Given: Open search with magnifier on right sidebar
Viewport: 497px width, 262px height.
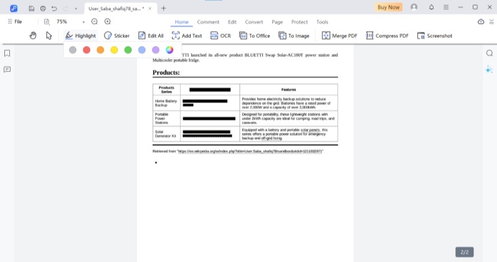Looking at the screenshot, I should pyautogui.click(x=490, y=53).
